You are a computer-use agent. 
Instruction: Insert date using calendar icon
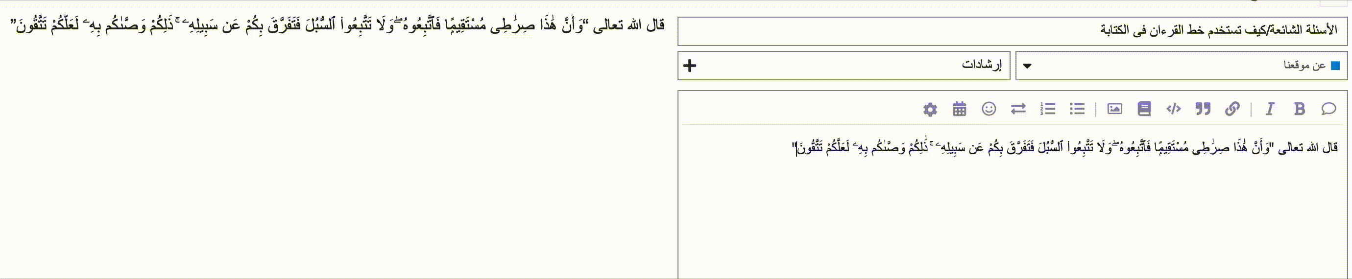(960, 109)
